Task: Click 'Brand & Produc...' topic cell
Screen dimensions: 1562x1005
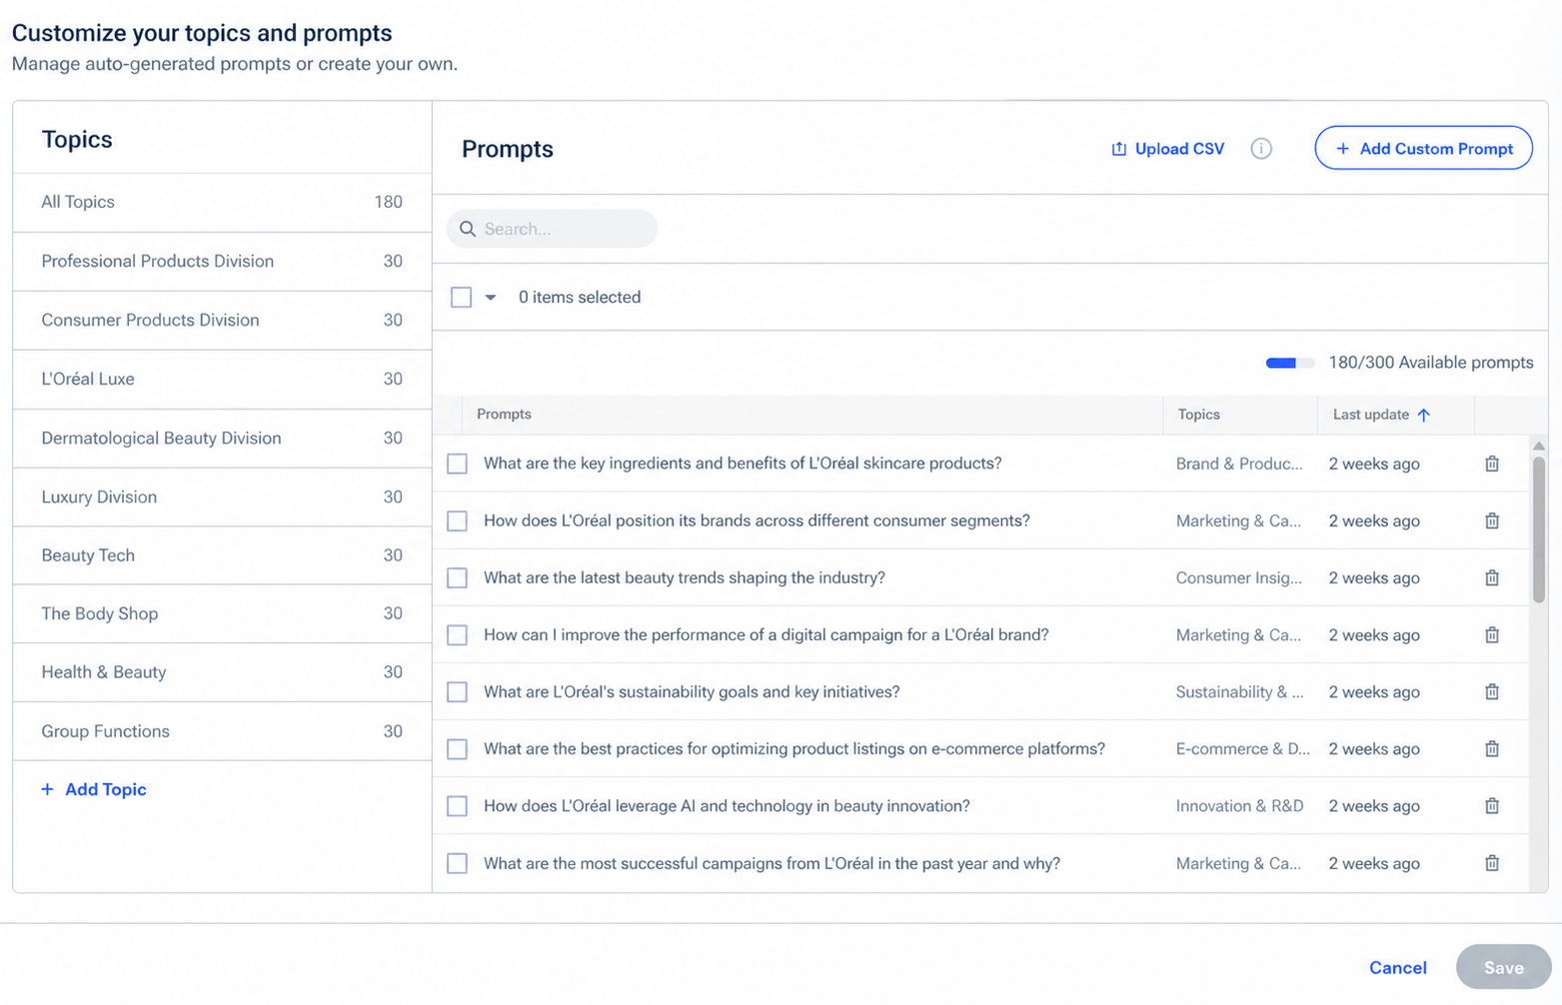Action: [1239, 464]
